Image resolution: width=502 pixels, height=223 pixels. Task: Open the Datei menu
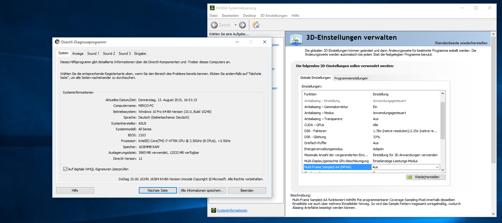213,16
